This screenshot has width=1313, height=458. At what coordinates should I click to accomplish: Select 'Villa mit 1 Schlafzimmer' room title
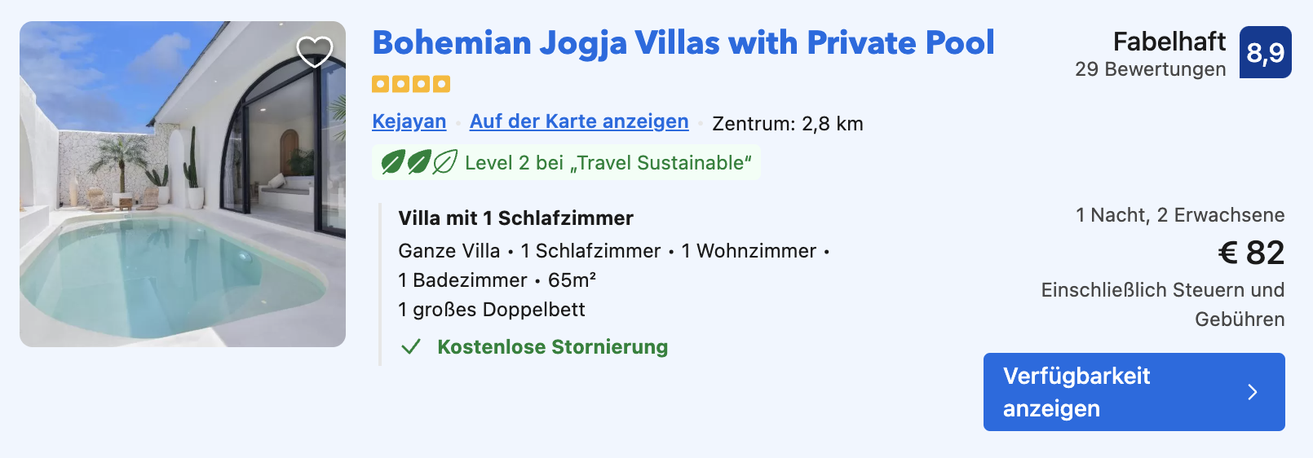(x=516, y=218)
